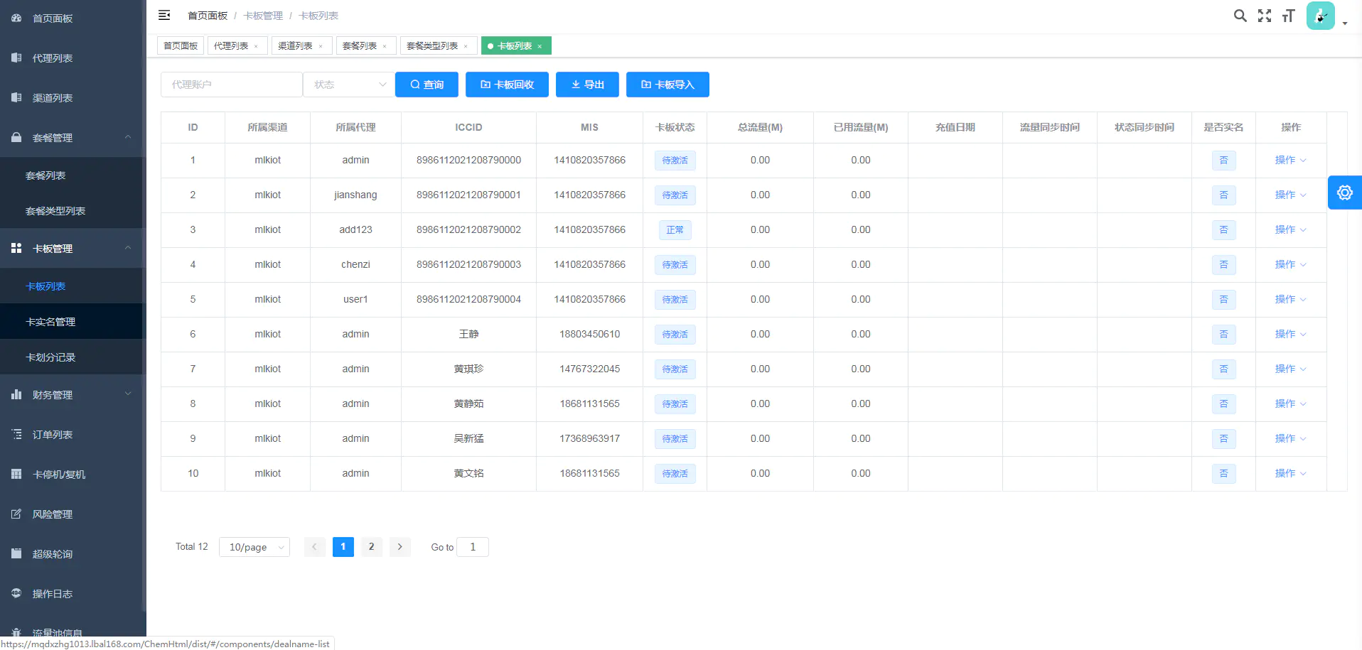This screenshot has width=1362, height=650.
Task: Open the 状态 filter dropdown
Action: pyautogui.click(x=348, y=85)
